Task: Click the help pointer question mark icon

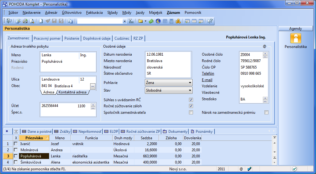Action: (210, 21)
